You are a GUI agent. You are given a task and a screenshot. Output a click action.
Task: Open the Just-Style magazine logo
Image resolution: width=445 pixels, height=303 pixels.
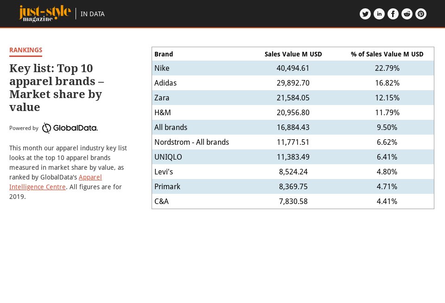pos(44,13)
